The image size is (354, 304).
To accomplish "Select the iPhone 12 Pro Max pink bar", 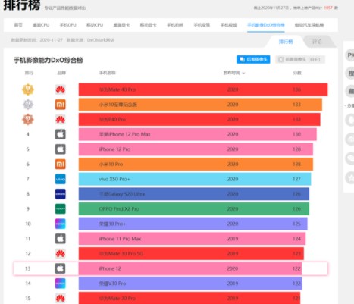I will [x=198, y=134].
